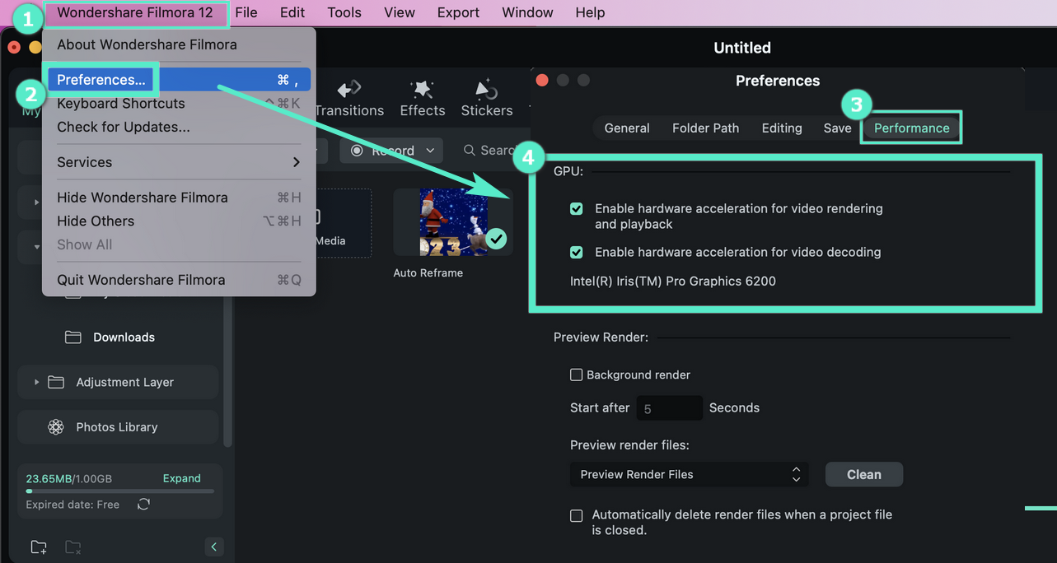
Task: Click the storage refresh icon
Action: (x=144, y=504)
